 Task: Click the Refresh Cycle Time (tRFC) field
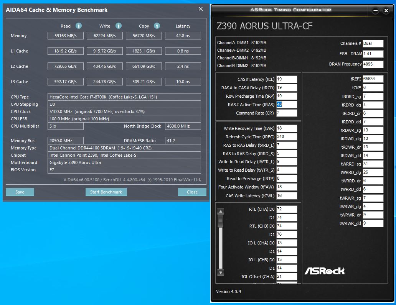287,137
